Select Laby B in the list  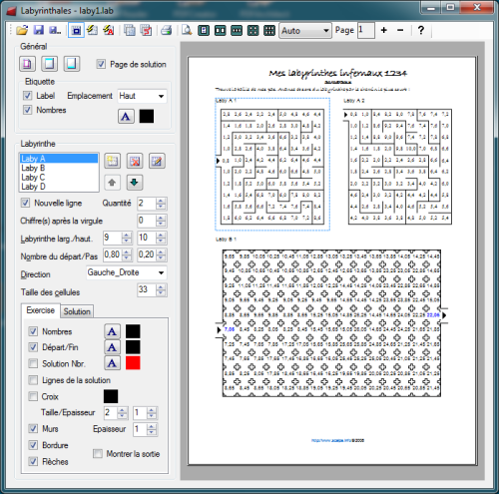tap(59, 168)
